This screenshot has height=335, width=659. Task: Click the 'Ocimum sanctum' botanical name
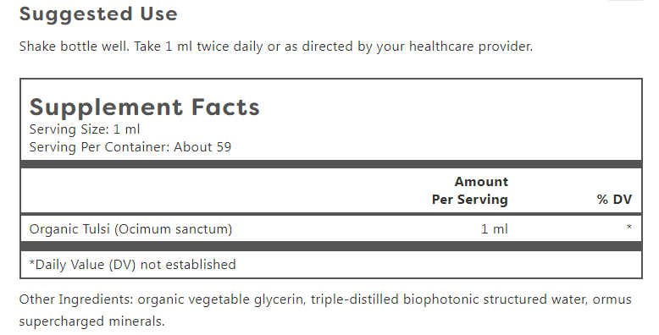[173, 229]
